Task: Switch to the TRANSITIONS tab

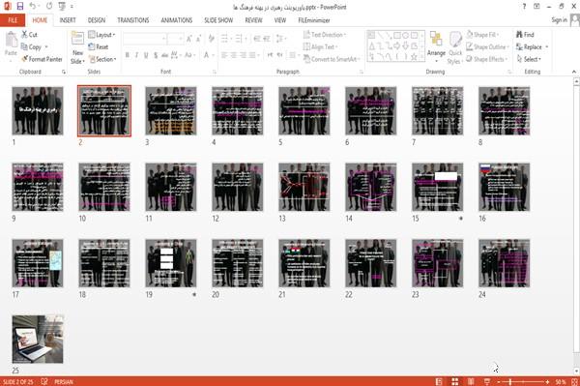Action: coord(133,20)
